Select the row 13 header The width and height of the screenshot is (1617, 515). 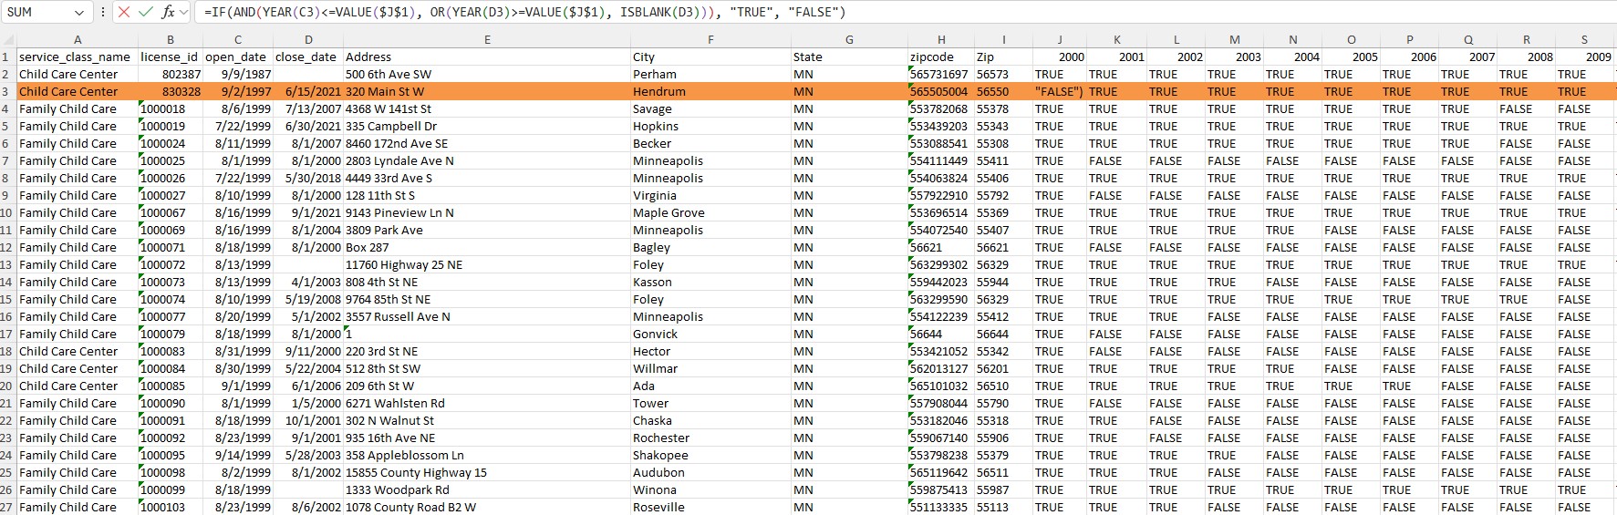click(6, 265)
